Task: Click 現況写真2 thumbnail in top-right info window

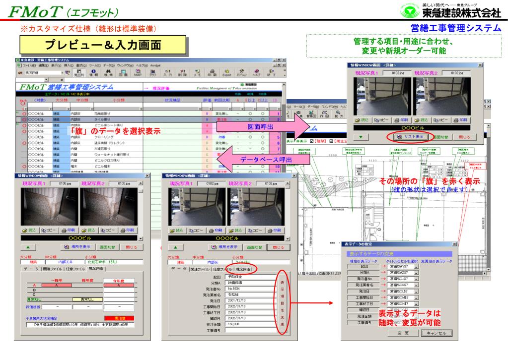Action: click(441, 96)
